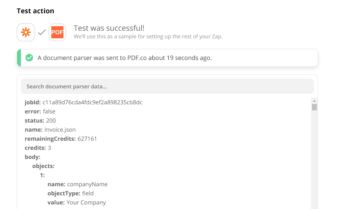Focus the Search document parser data field

[167, 86]
